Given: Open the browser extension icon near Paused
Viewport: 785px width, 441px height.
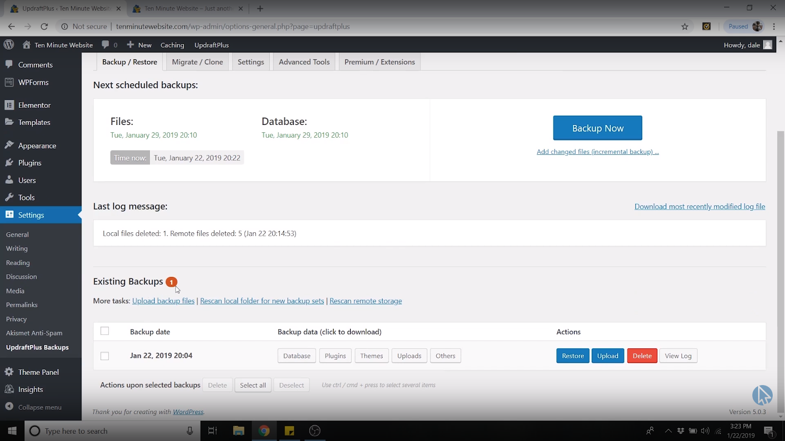Looking at the screenshot, I should coord(706,26).
